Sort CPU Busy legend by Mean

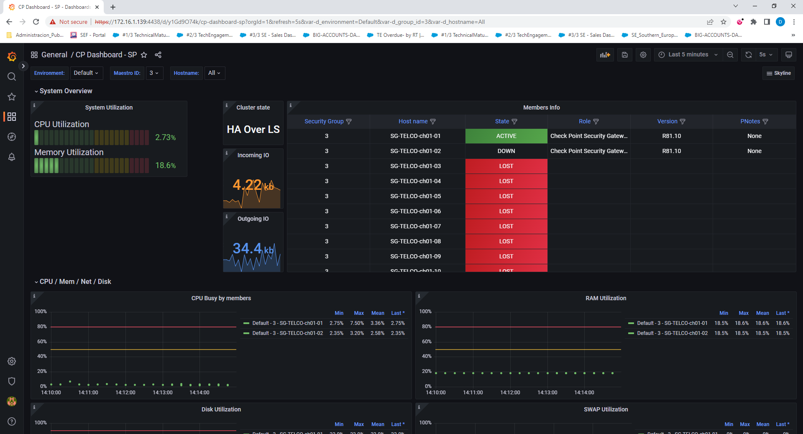click(378, 313)
